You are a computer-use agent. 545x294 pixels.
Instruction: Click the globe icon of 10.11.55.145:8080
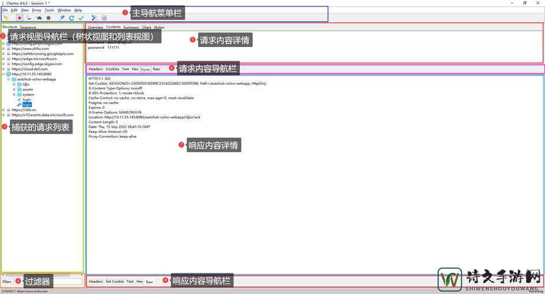[x=9, y=74]
